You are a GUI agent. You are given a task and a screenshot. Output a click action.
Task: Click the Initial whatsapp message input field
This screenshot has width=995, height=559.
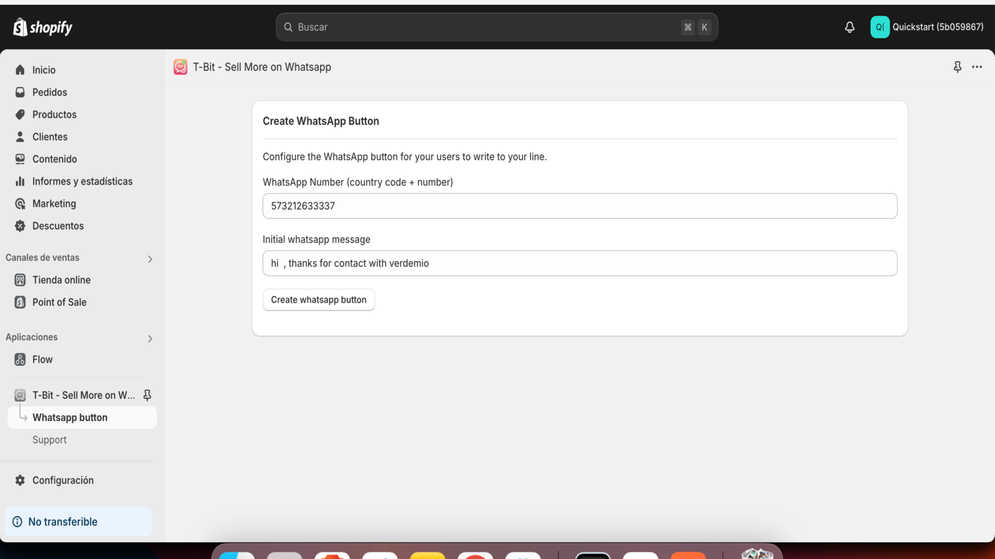[580, 263]
